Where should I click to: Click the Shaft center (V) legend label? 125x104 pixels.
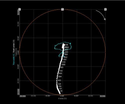pos(14,47)
